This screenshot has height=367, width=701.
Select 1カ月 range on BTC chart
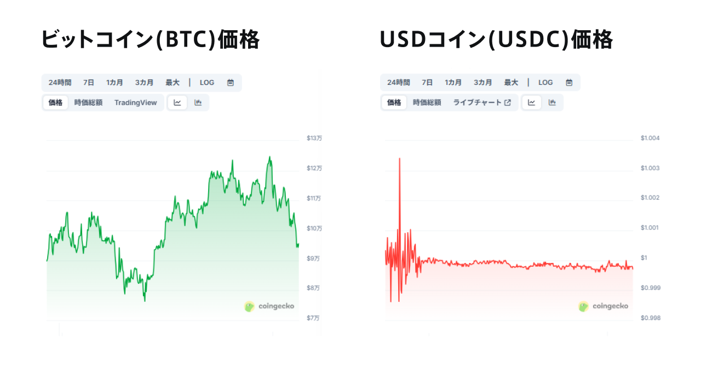[114, 83]
